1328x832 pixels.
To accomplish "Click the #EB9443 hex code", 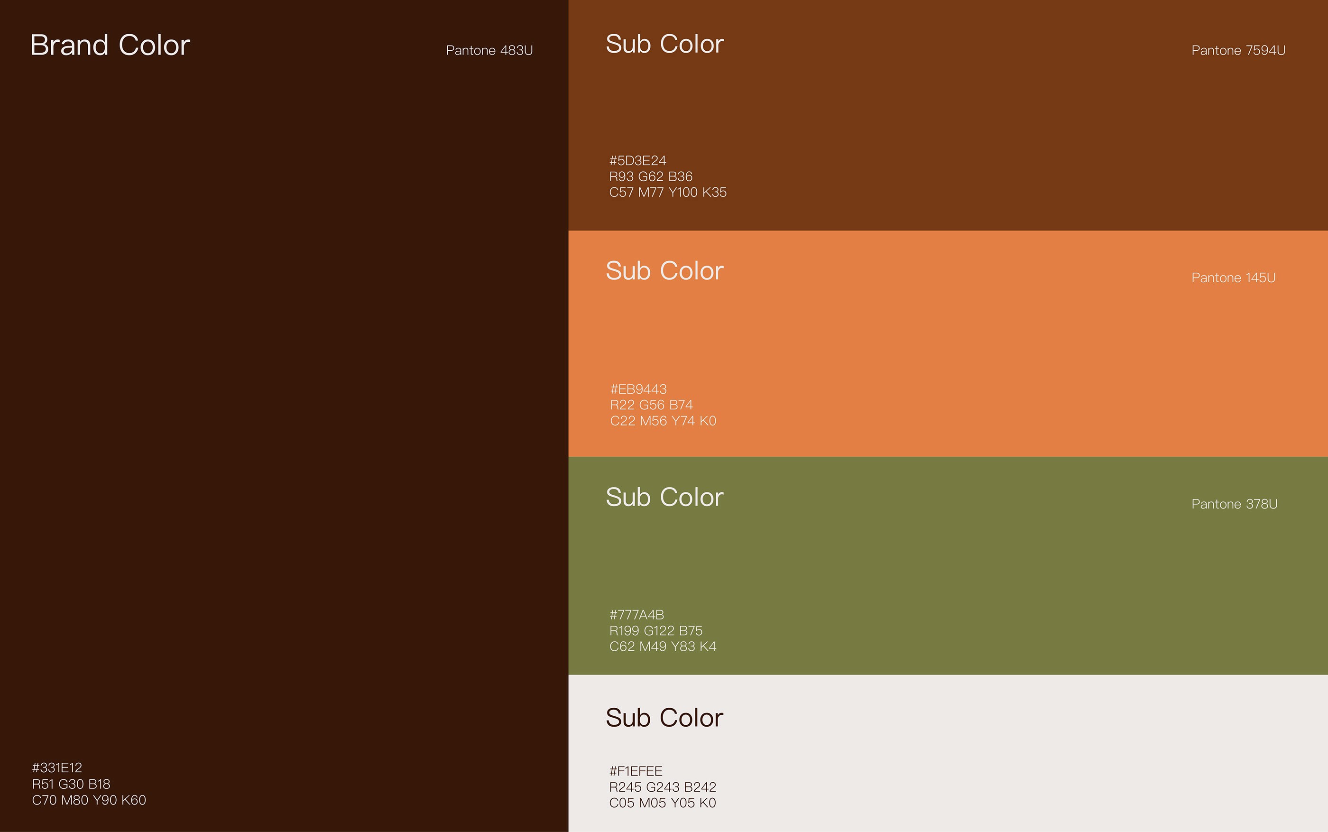I will 638,389.
